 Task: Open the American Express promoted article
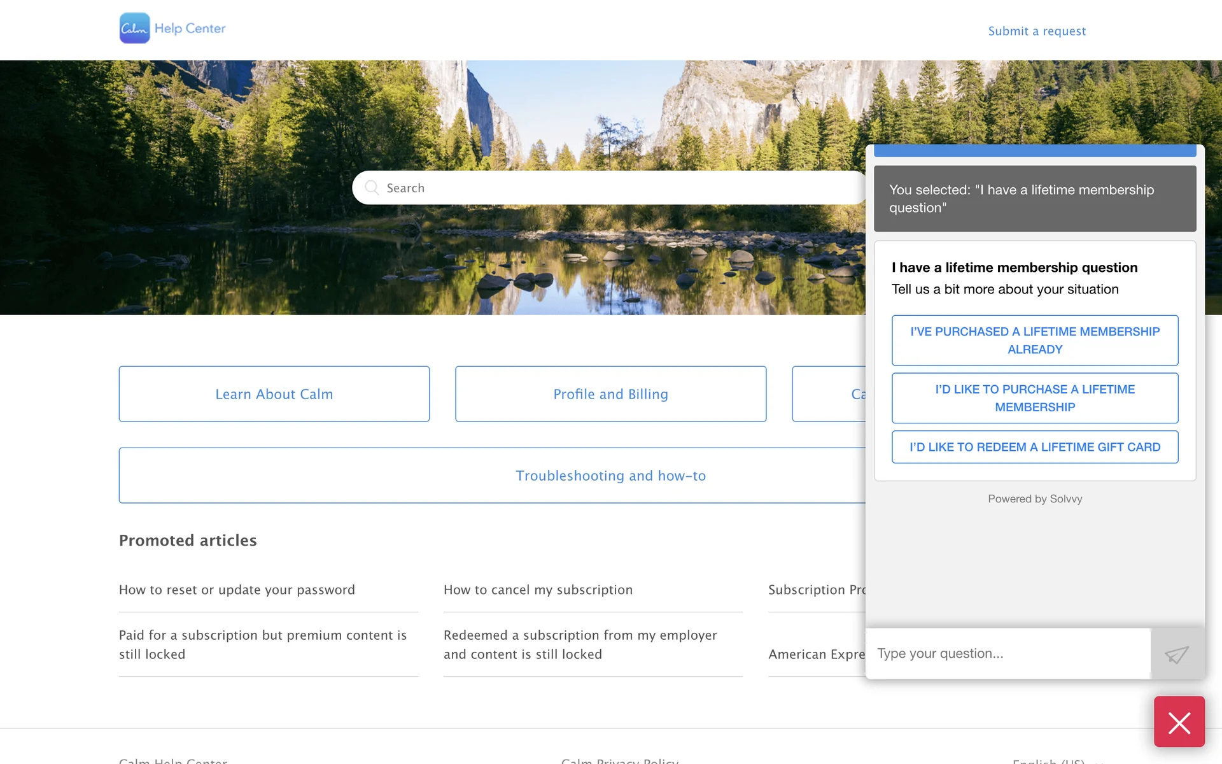pyautogui.click(x=816, y=654)
